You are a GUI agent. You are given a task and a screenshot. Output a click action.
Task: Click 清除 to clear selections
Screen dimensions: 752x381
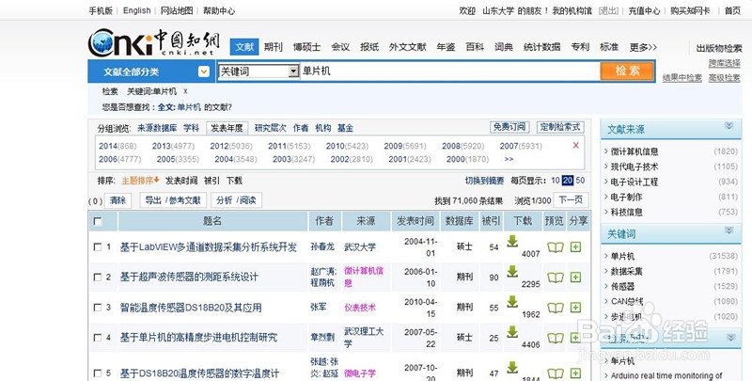[x=117, y=200]
